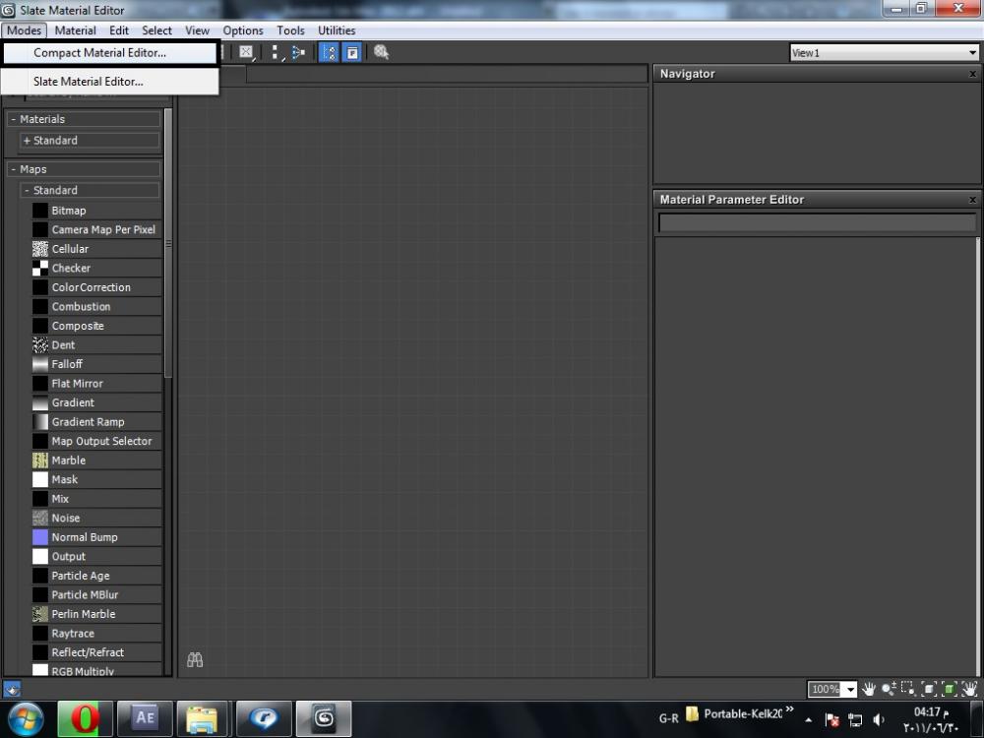
Task: Select the Zoom tool
Action: tap(889, 689)
